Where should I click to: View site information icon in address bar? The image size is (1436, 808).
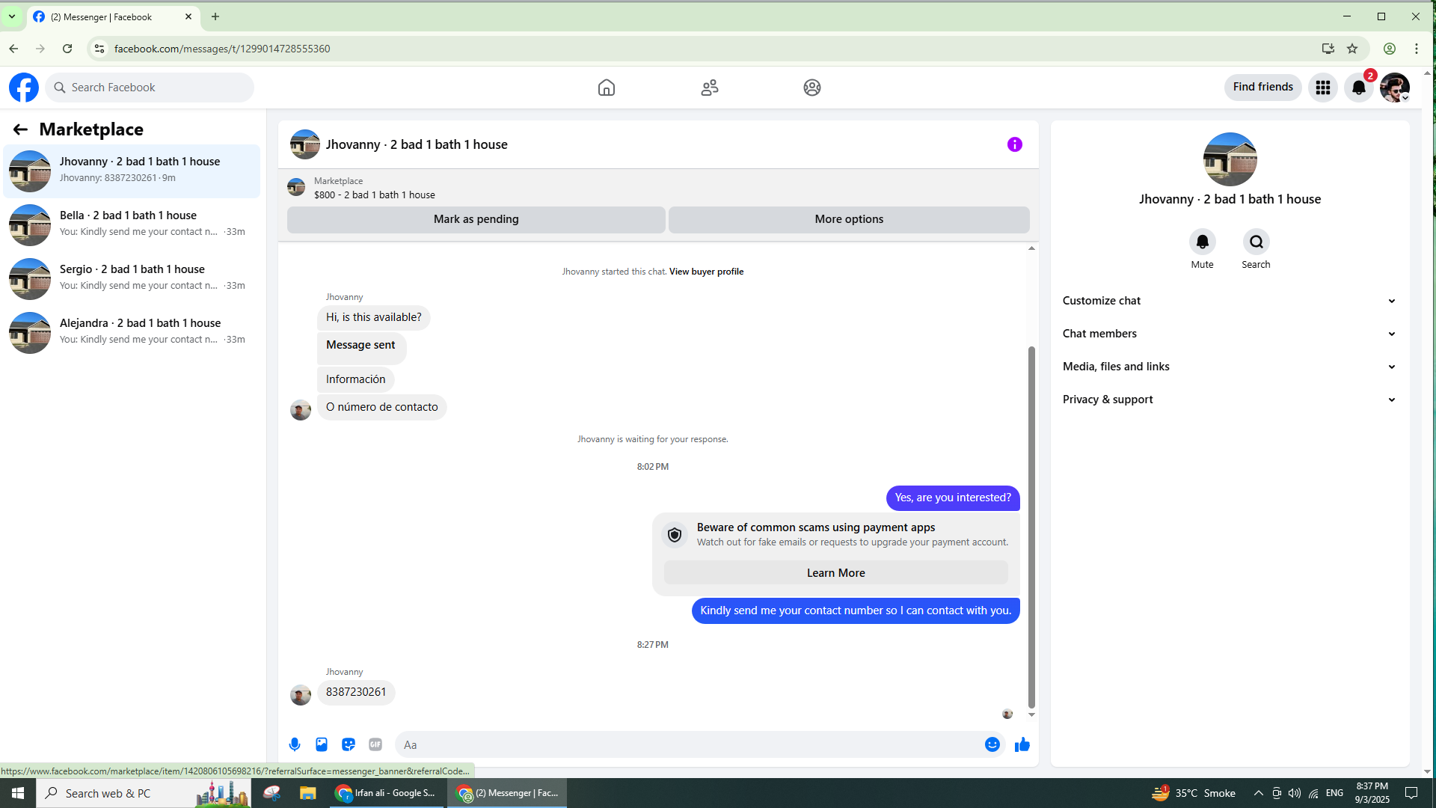99,49
